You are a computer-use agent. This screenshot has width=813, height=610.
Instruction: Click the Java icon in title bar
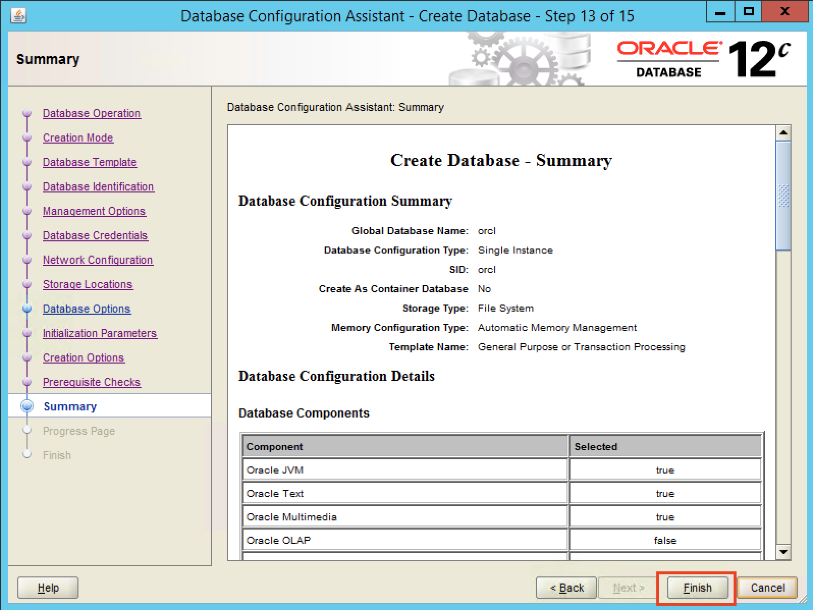pos(18,16)
